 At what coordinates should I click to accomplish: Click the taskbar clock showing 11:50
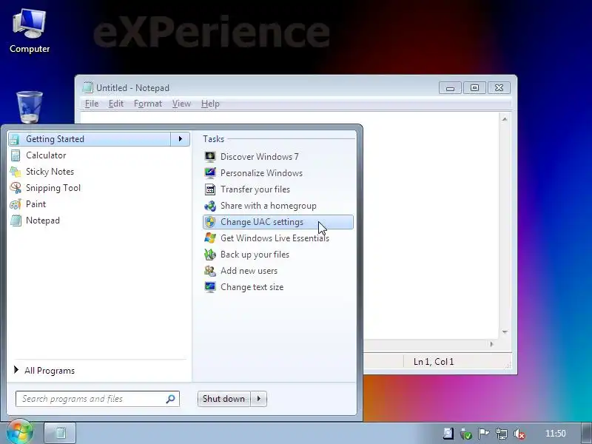pos(556,434)
